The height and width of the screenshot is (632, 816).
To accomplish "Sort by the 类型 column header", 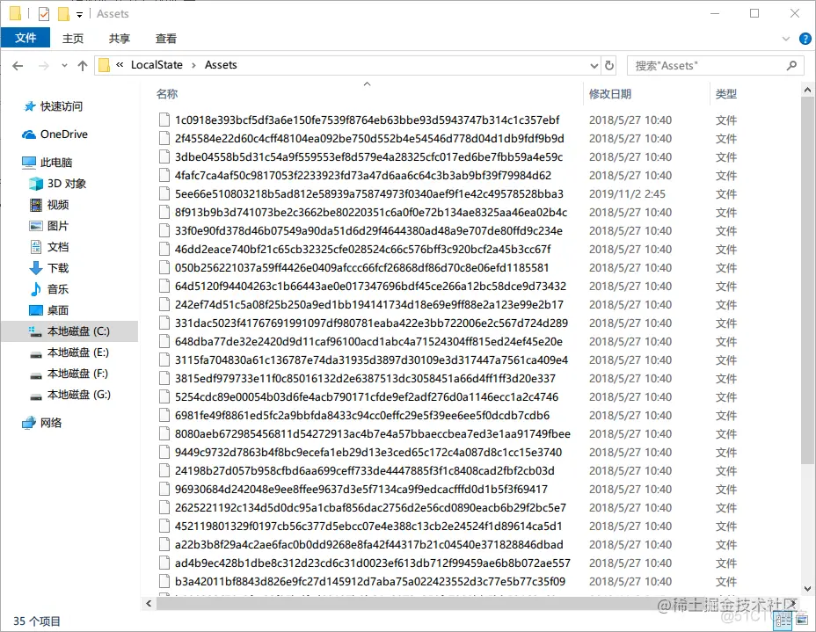I will 725,94.
